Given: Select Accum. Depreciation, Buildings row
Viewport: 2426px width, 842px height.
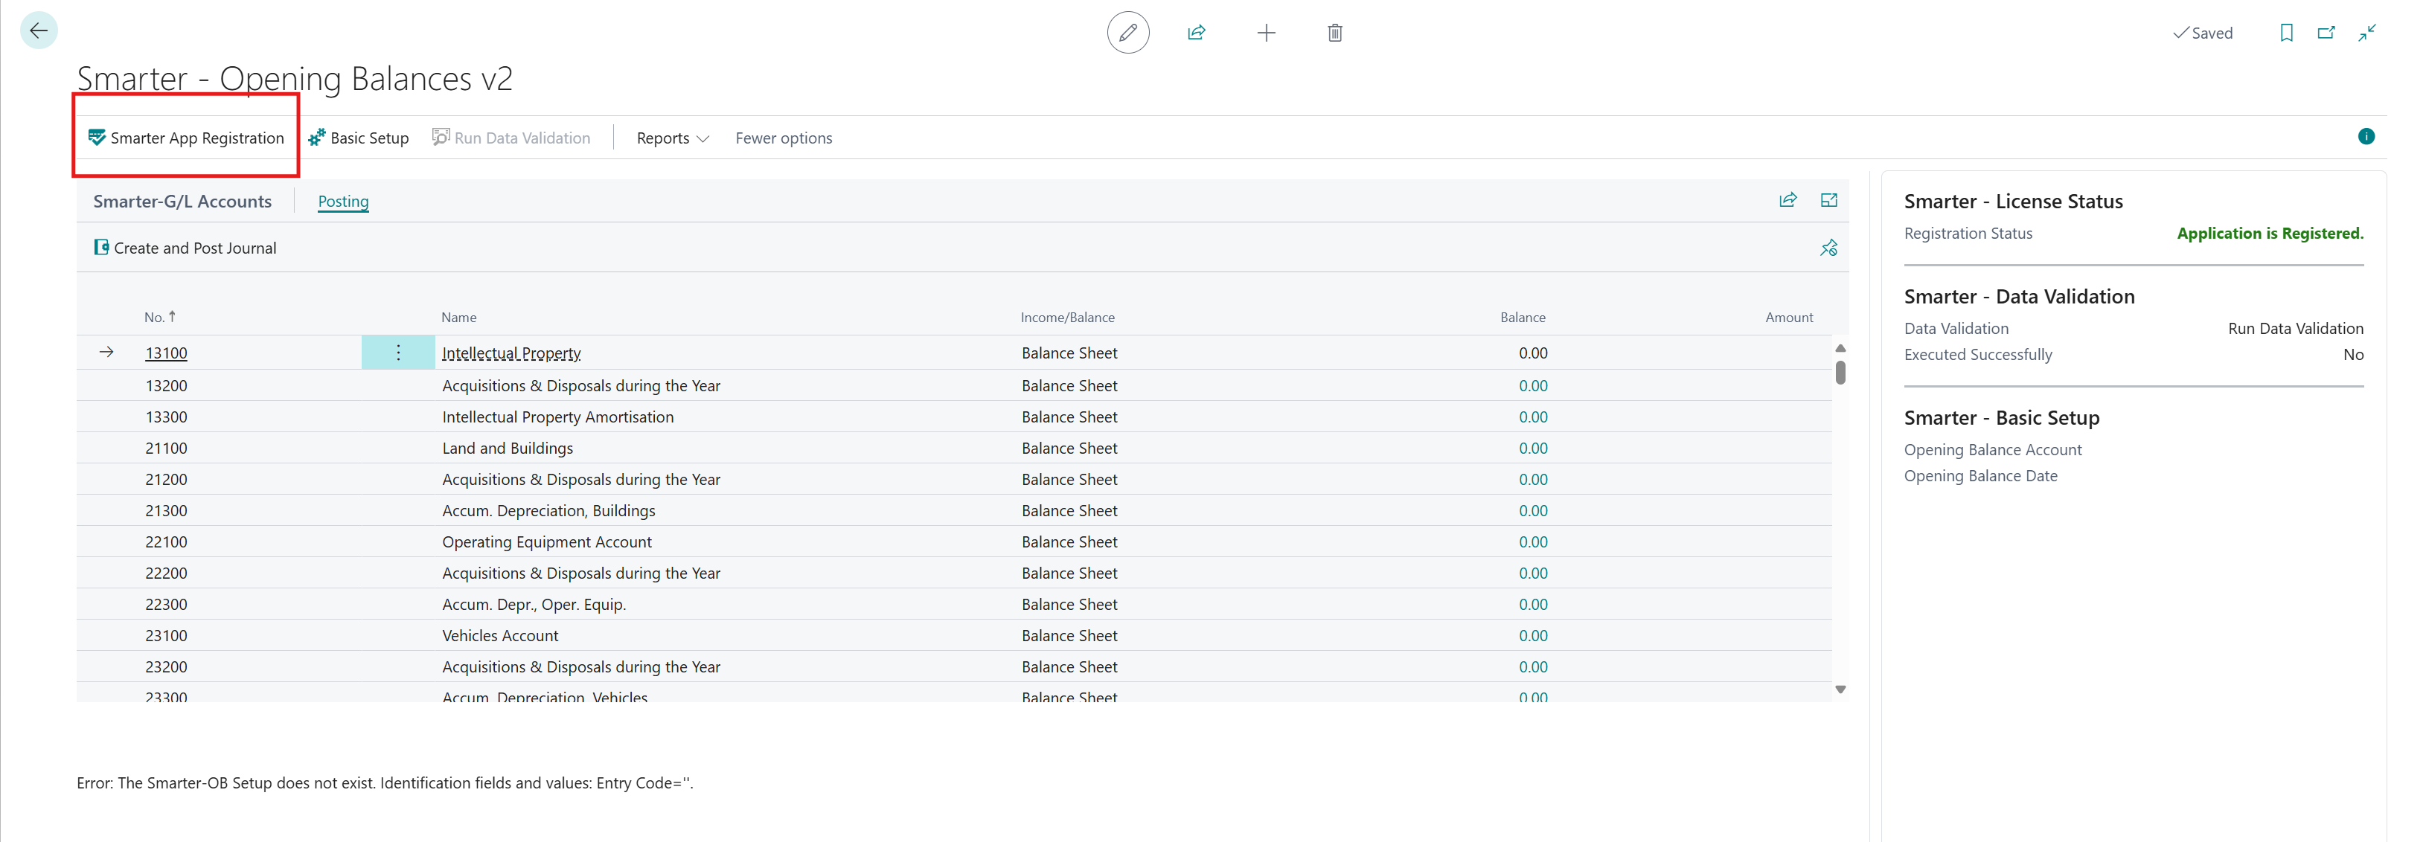Looking at the screenshot, I should [954, 510].
